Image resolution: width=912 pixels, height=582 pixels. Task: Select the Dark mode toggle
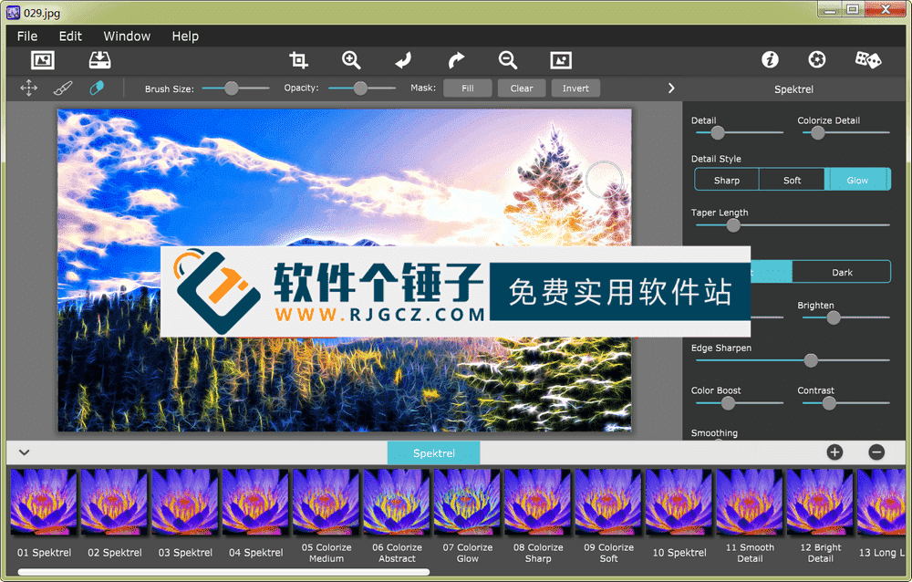843,271
